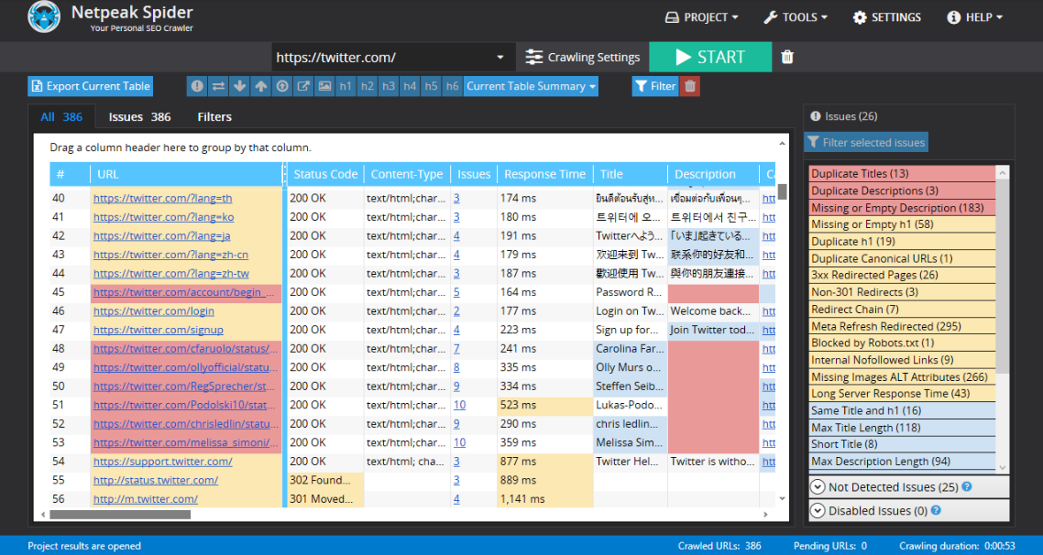This screenshot has width=1043, height=555.
Task: Show outgoing links with up-arrow icon
Action: [260, 86]
